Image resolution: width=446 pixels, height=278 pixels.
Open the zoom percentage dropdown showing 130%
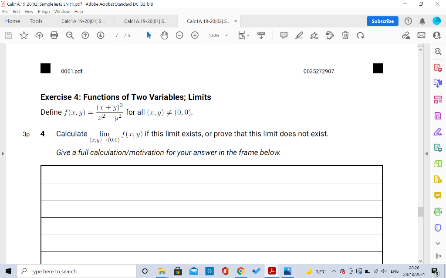[x=219, y=35]
